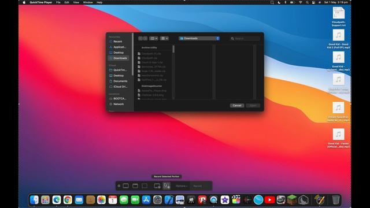Click the Search field in dialog

(245, 39)
